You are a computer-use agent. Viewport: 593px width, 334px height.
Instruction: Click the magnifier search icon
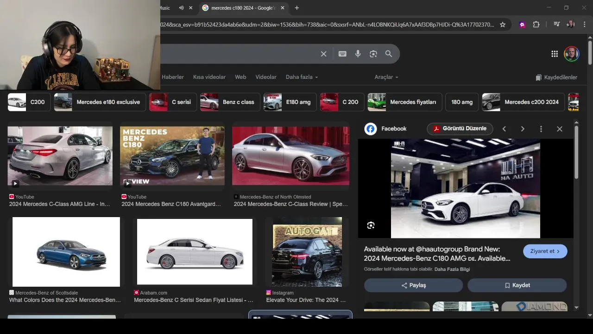389,54
